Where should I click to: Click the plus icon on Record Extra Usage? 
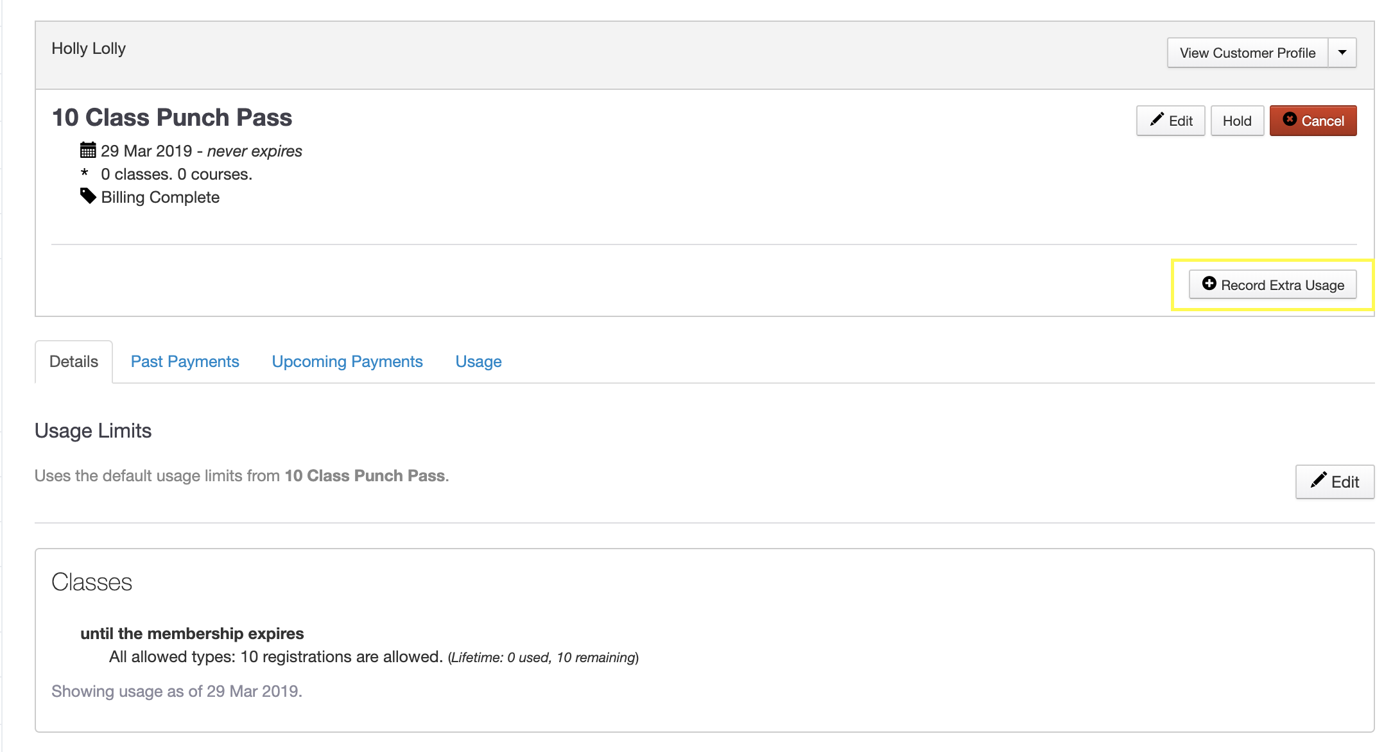(1209, 284)
